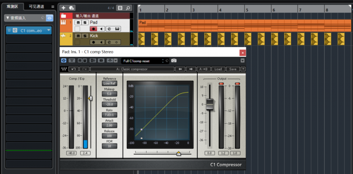Expand the C1 comp insert slot dropdown

coord(49,30)
